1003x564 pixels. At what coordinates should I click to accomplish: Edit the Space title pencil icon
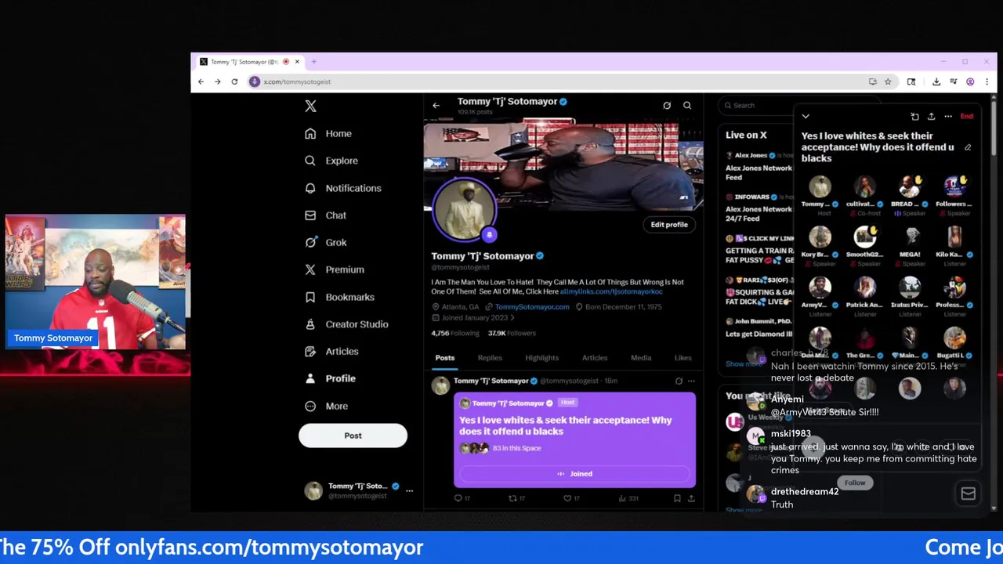pos(968,147)
